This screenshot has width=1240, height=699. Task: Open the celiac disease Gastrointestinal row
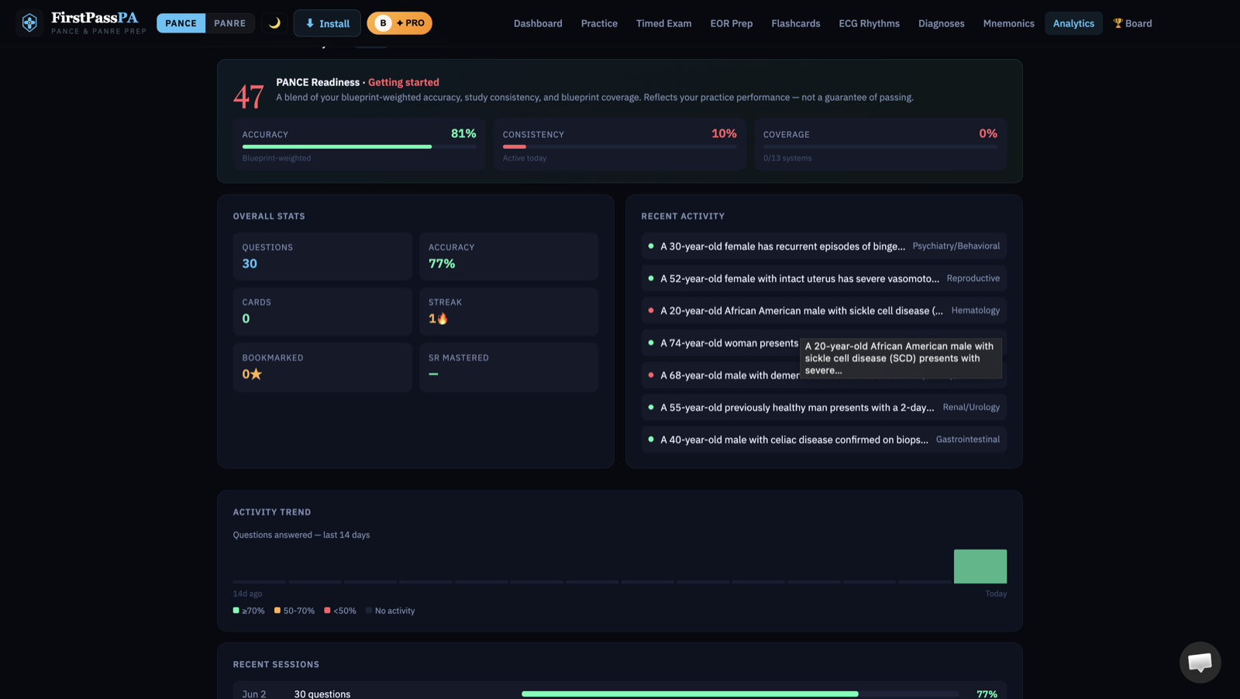click(824, 439)
